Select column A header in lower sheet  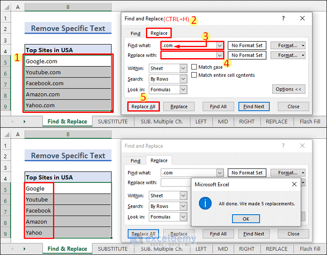[18, 135]
